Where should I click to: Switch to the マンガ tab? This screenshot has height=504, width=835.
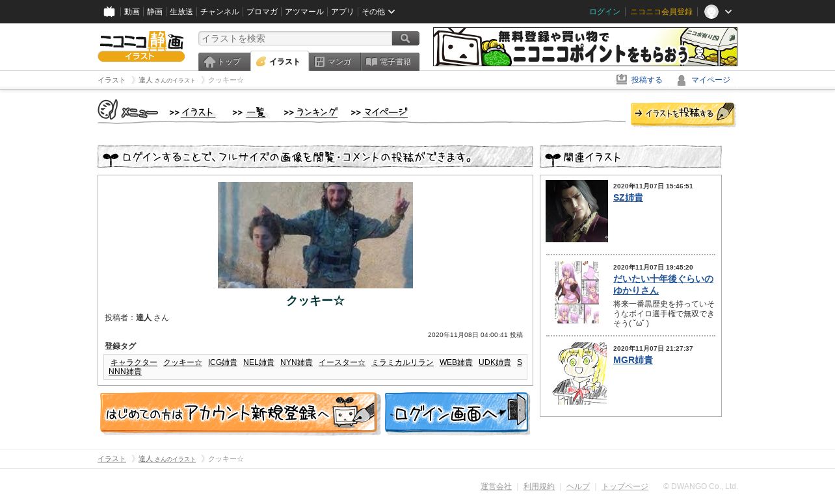click(x=335, y=62)
